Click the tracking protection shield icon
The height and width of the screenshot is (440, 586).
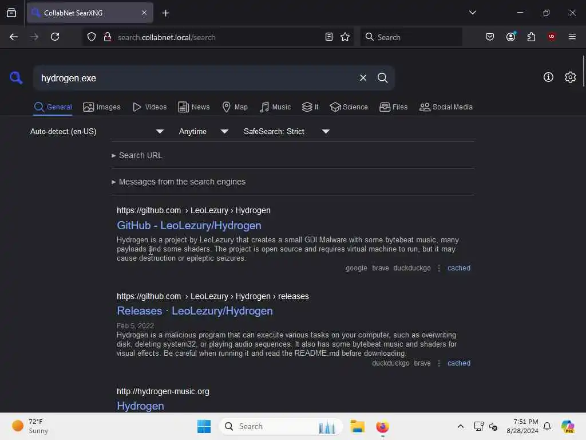click(92, 37)
